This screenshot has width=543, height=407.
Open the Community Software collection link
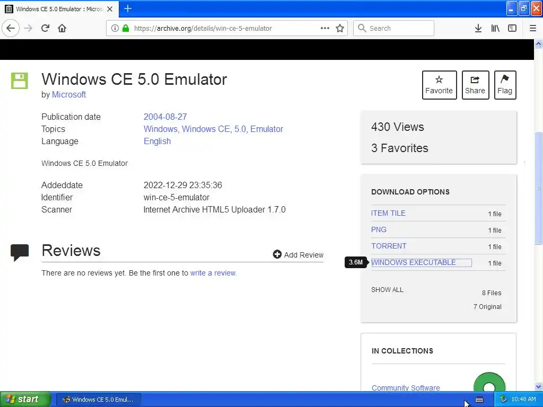(406, 387)
